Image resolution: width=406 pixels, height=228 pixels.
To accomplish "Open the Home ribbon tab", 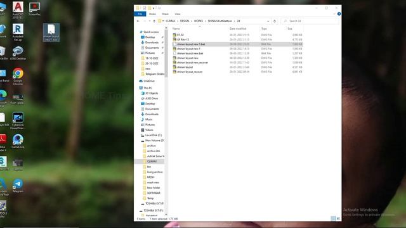I will (x=152, y=14).
